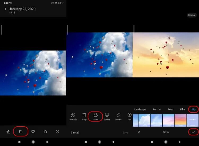Tap the share icon in gallery toolbar
The image size is (199, 146).
pos(9,132)
